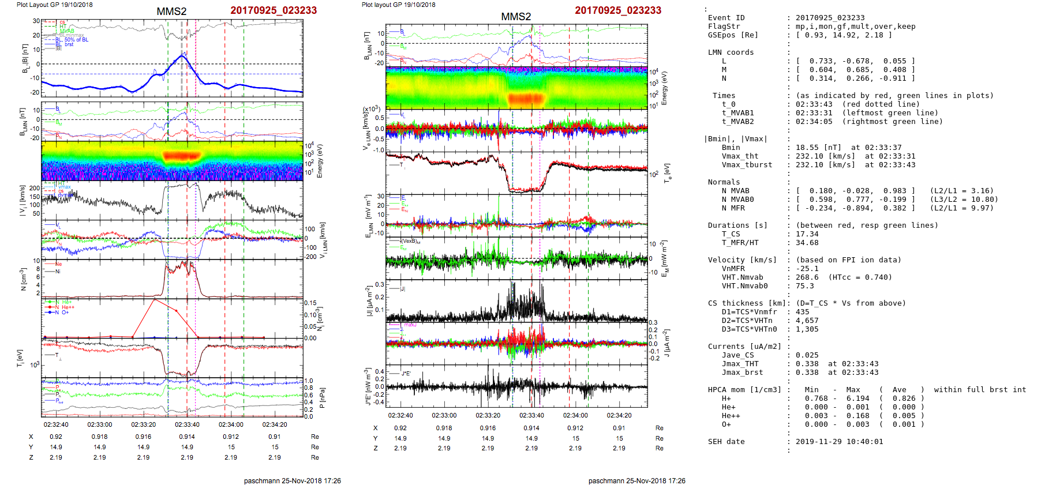Click the red 20170925_023233 heading on the right plot
1041x485 pixels.
tap(617, 10)
